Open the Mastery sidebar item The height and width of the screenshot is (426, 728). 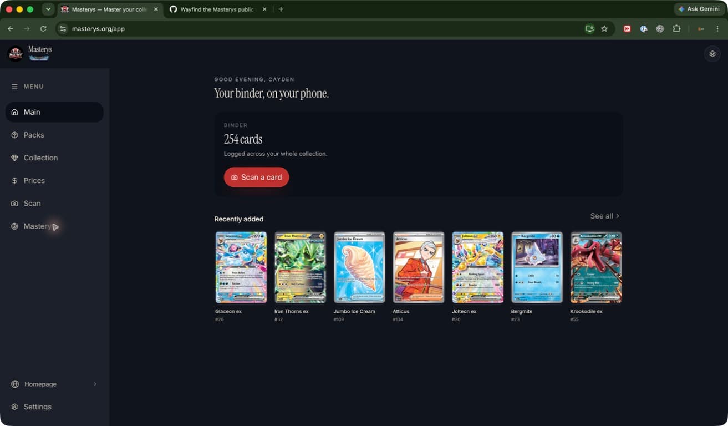pyautogui.click(x=54, y=226)
